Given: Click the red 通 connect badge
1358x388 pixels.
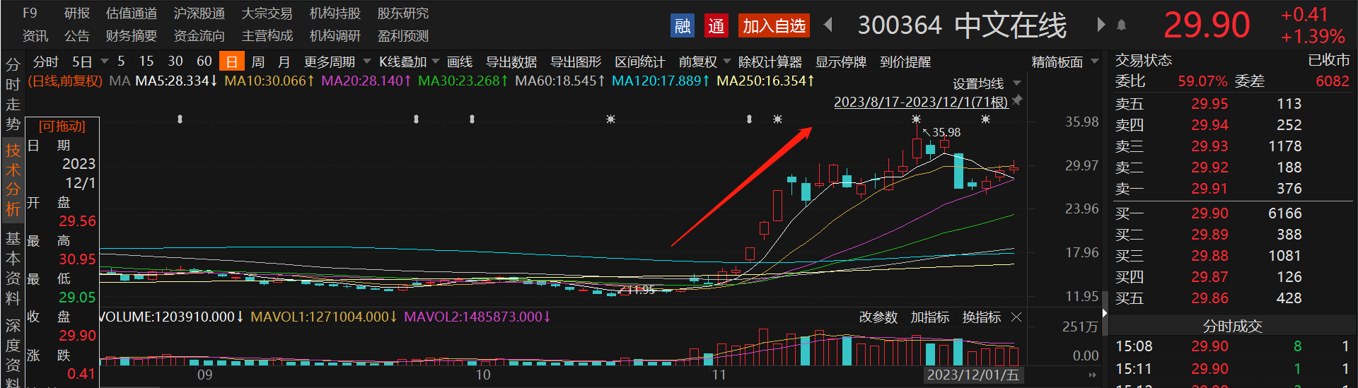Looking at the screenshot, I should click(716, 26).
